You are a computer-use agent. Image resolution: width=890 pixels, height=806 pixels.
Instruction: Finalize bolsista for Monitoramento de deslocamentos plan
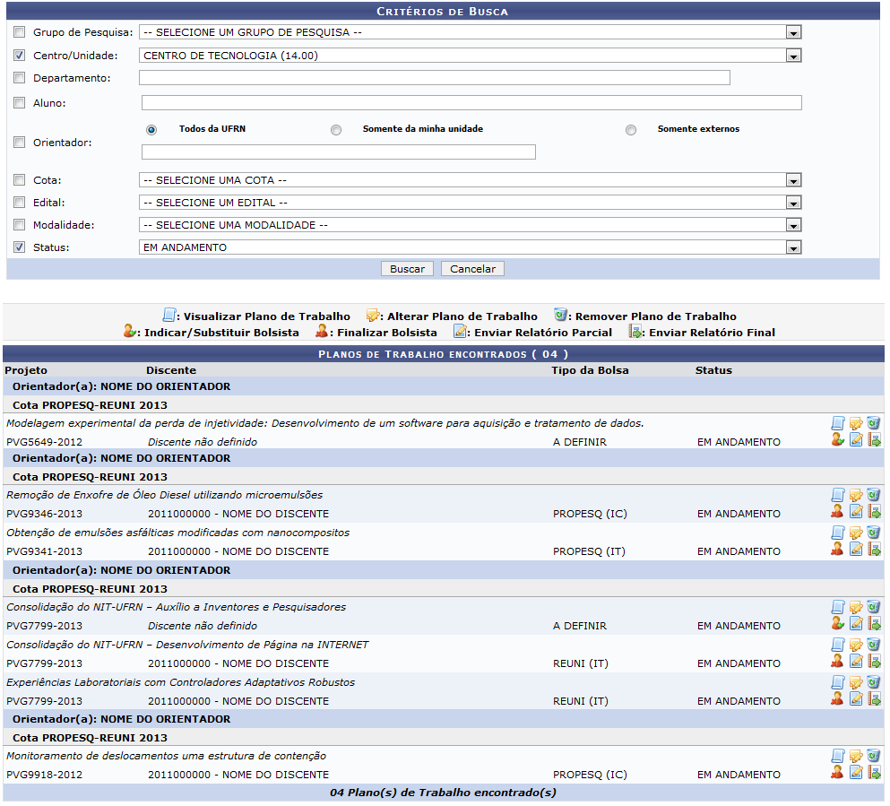(837, 773)
